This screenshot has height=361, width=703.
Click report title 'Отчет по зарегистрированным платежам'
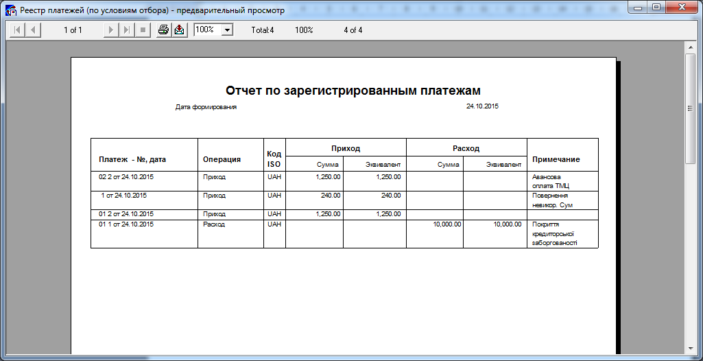pos(353,91)
